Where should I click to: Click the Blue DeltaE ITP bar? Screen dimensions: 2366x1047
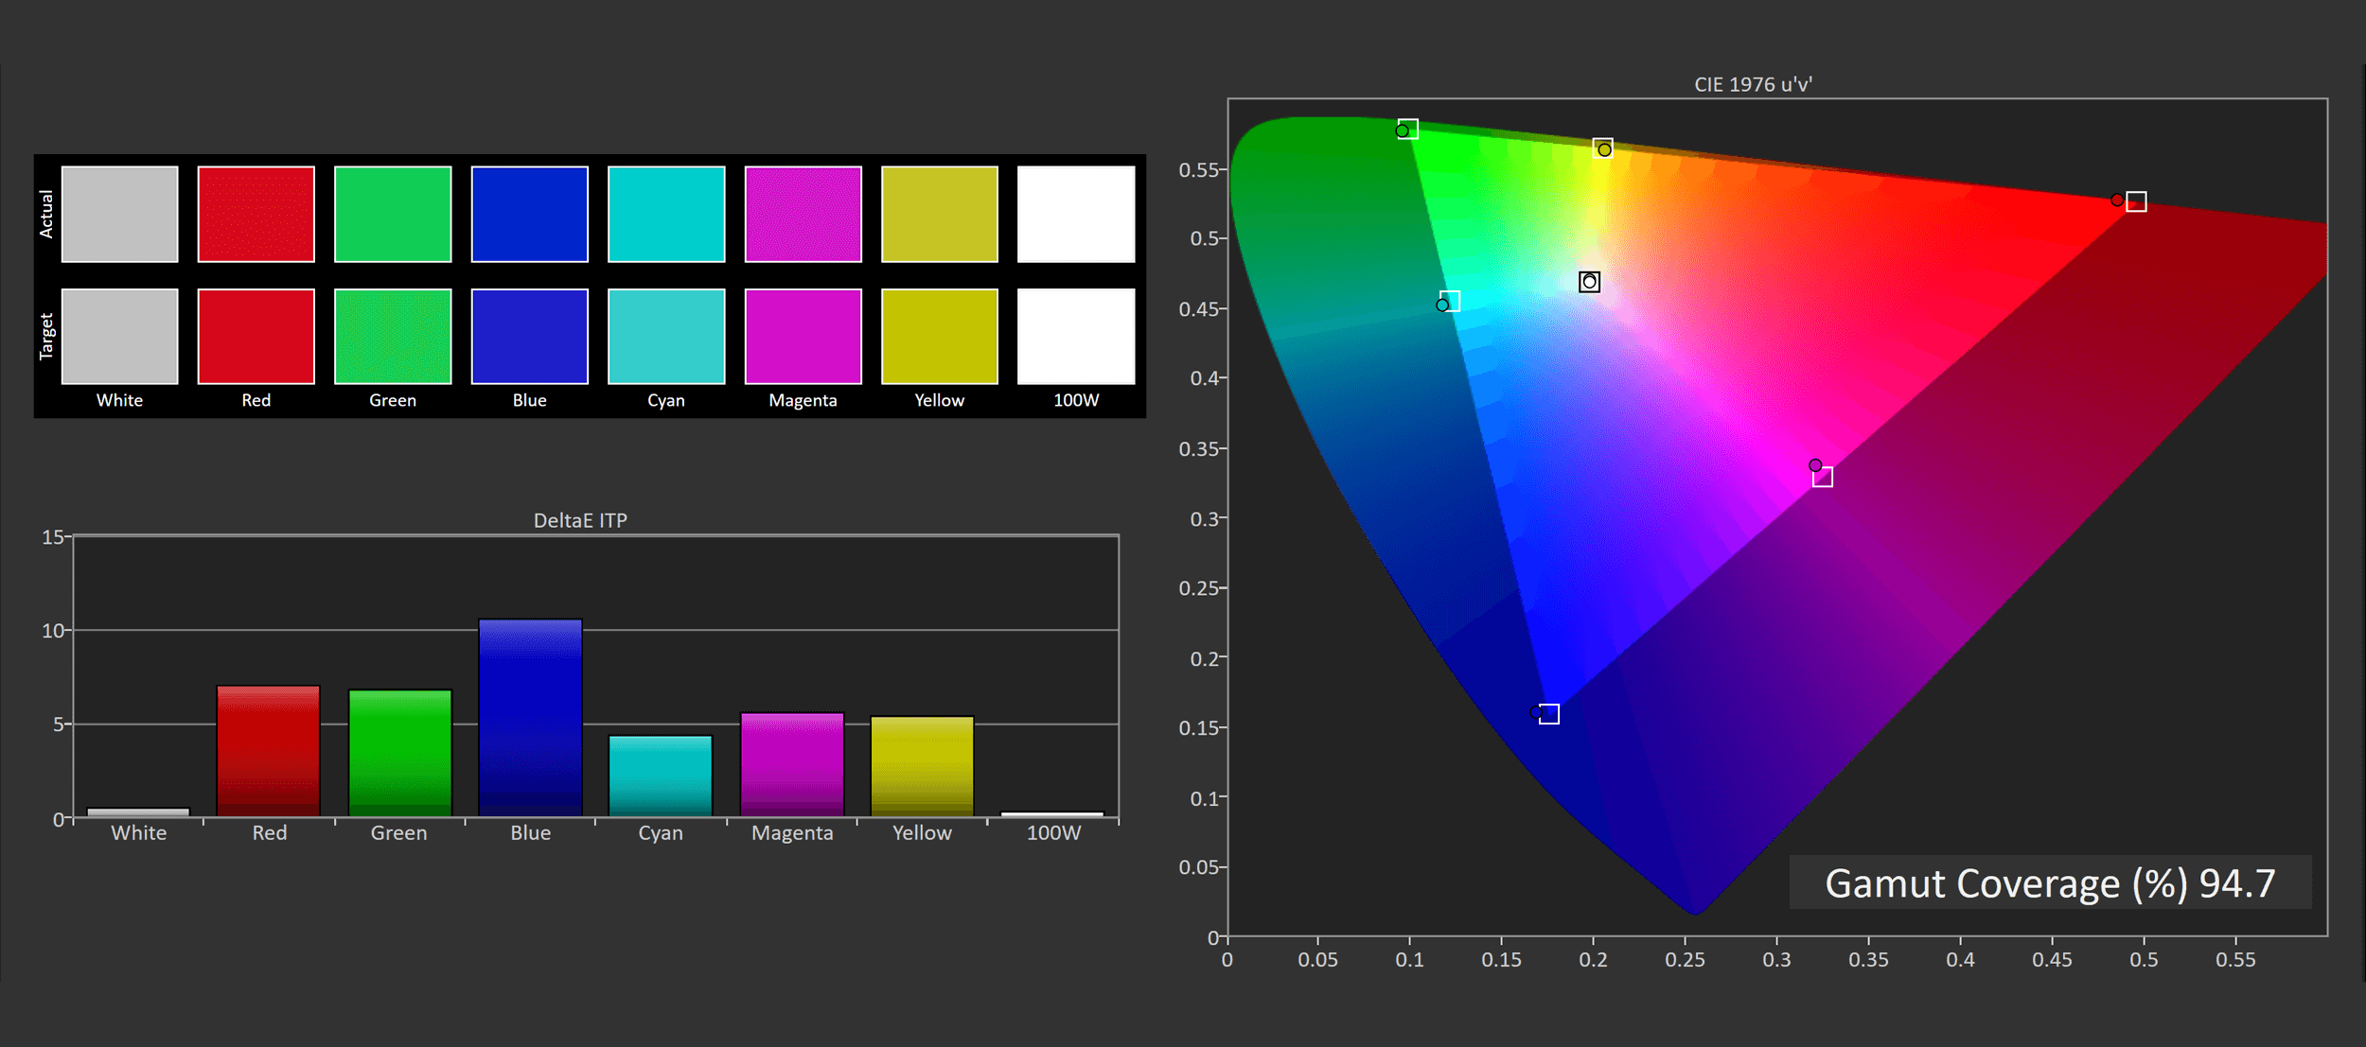(530, 718)
